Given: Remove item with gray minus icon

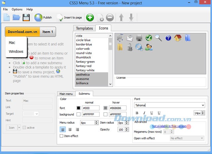Looking at the screenshot, I should 110,18.
